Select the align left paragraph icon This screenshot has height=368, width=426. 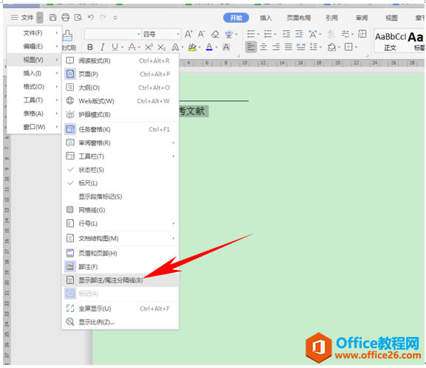click(x=251, y=47)
